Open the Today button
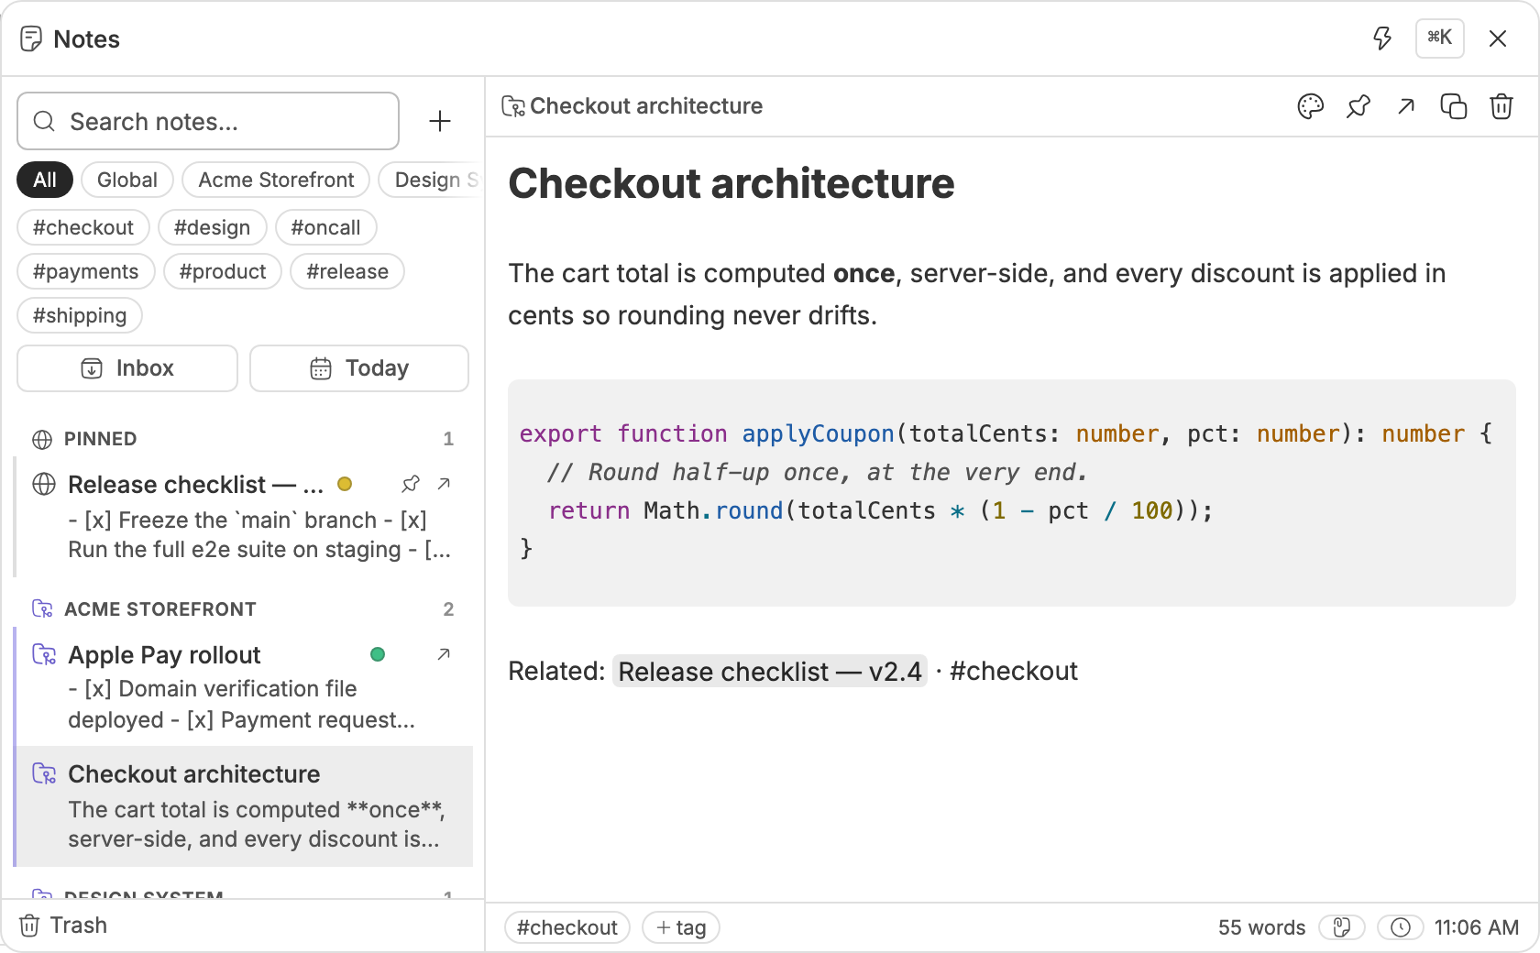 (359, 368)
